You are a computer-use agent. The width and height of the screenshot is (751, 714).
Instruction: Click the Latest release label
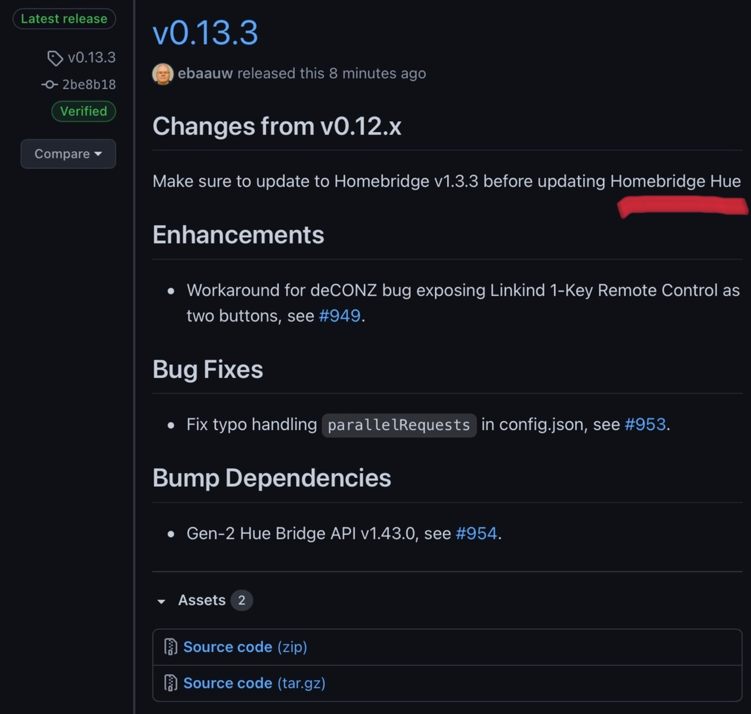(x=64, y=19)
